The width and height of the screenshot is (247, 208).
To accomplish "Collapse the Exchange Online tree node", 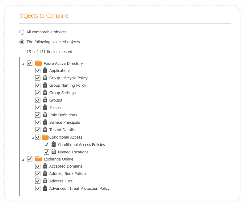I will (x=23, y=160).
